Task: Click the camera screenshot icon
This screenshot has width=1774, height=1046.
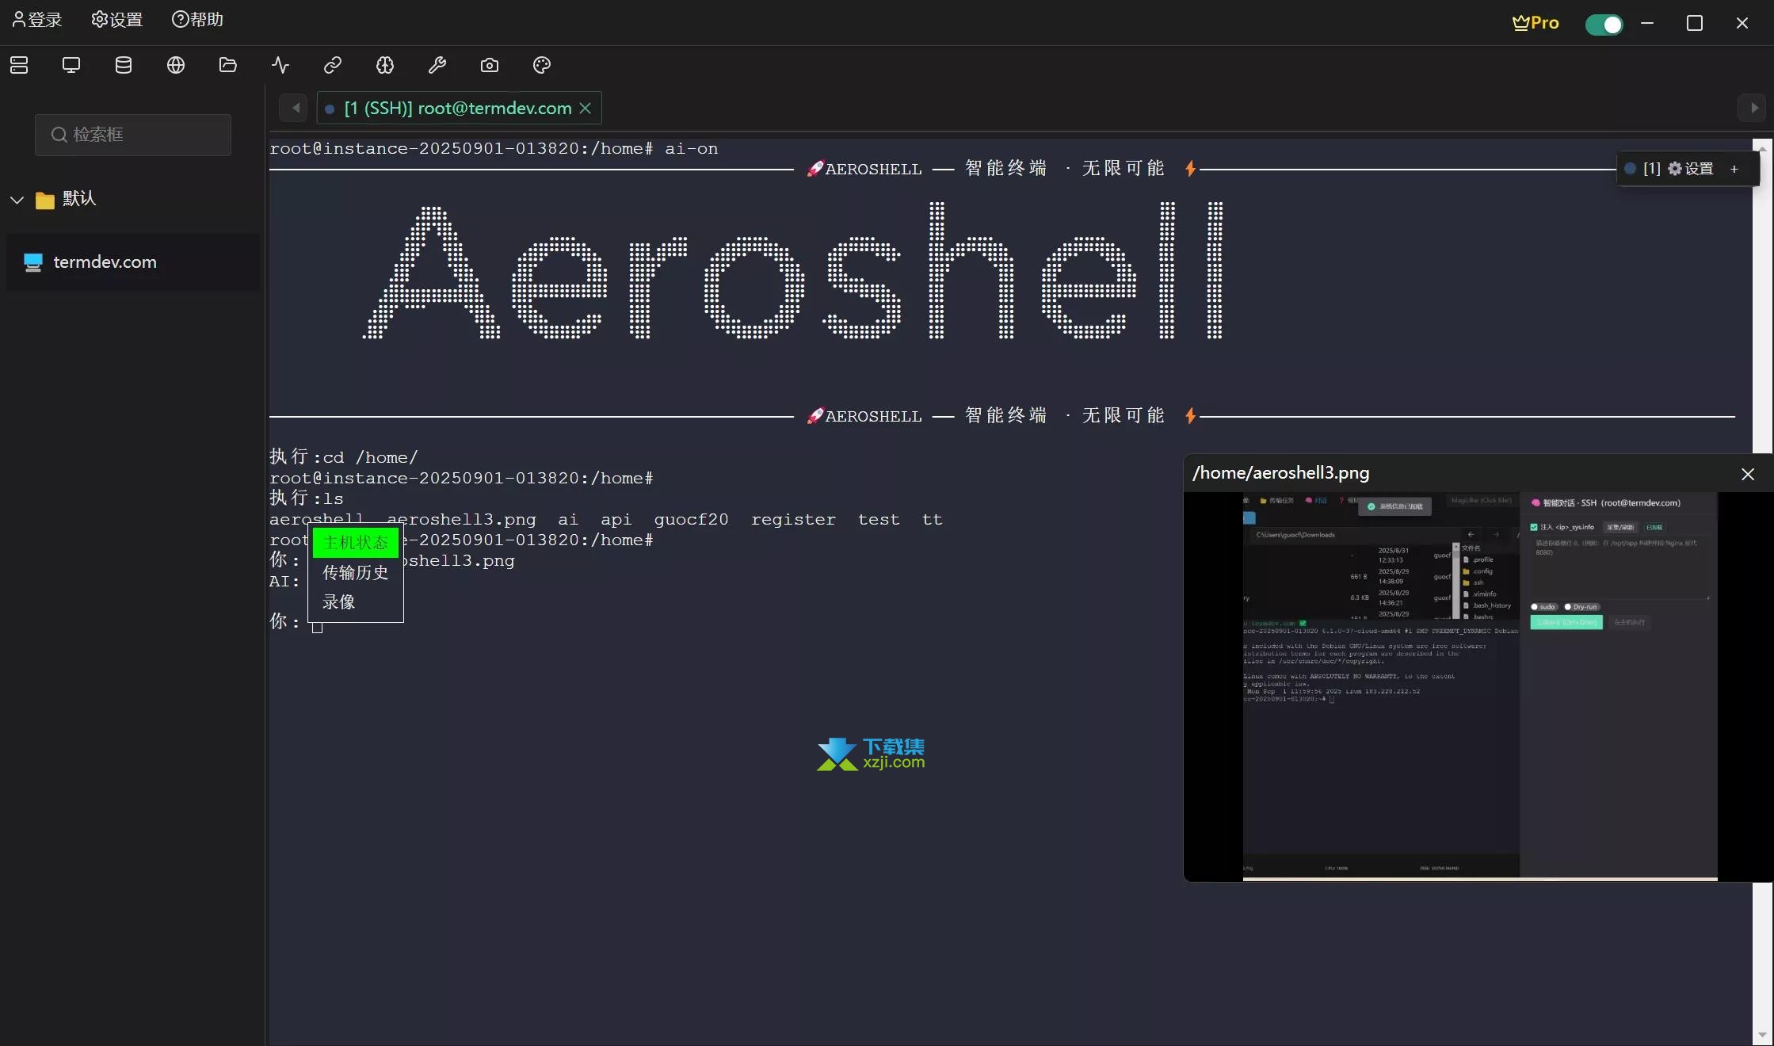Action: [490, 65]
